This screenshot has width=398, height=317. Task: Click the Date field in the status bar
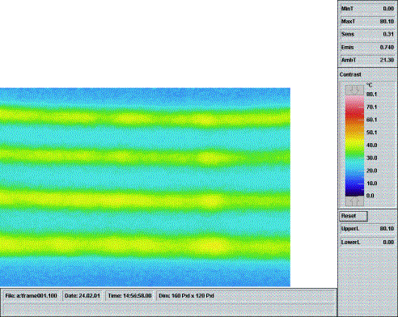(83, 296)
